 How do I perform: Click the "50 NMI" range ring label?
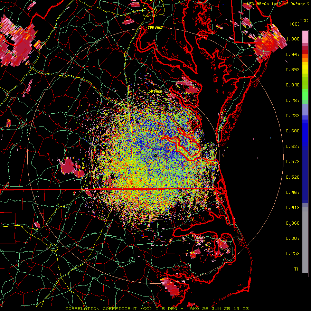(x=155, y=91)
